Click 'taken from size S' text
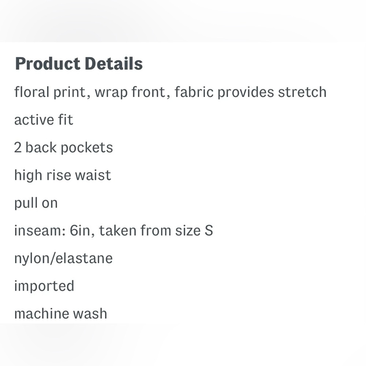The height and width of the screenshot is (366, 366). pos(156,231)
